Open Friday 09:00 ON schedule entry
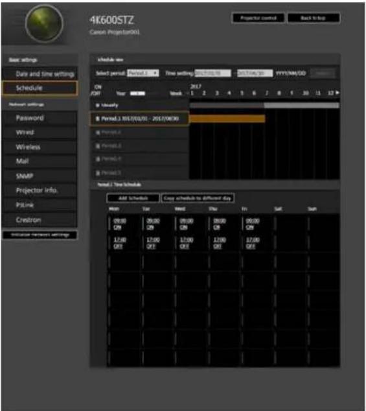Screen dimensions: 366x411 253,224
